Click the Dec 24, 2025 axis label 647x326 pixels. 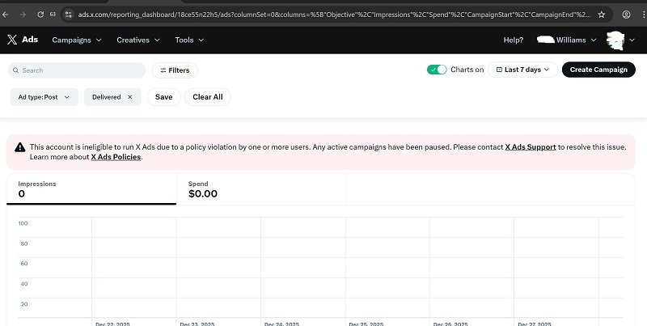281,324
